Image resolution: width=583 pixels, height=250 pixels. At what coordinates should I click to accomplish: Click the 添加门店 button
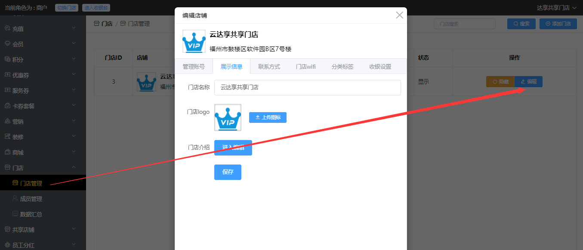tap(558, 24)
